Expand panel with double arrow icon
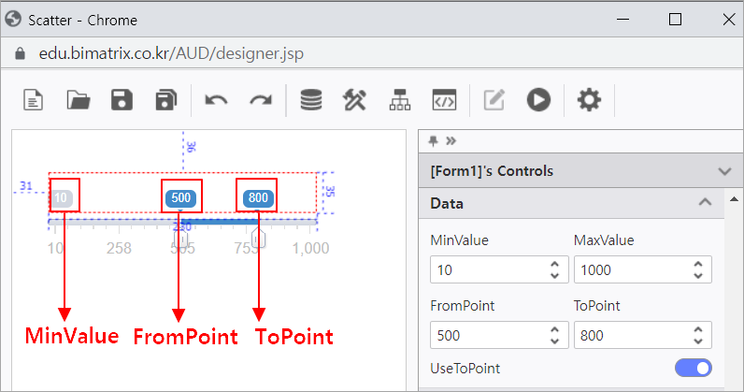This screenshot has width=744, height=392. [x=451, y=141]
